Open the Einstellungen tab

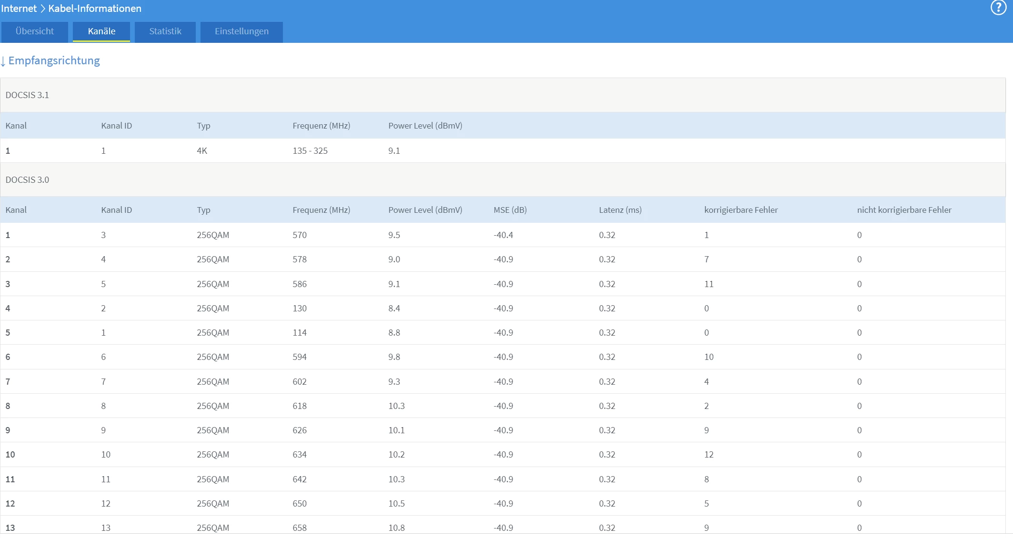[241, 31]
